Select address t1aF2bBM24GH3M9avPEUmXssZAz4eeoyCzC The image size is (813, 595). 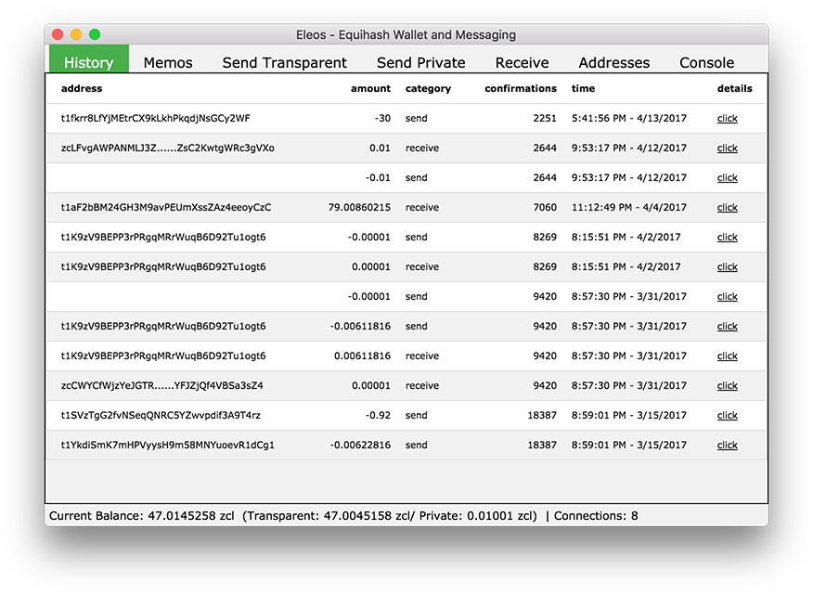point(166,208)
